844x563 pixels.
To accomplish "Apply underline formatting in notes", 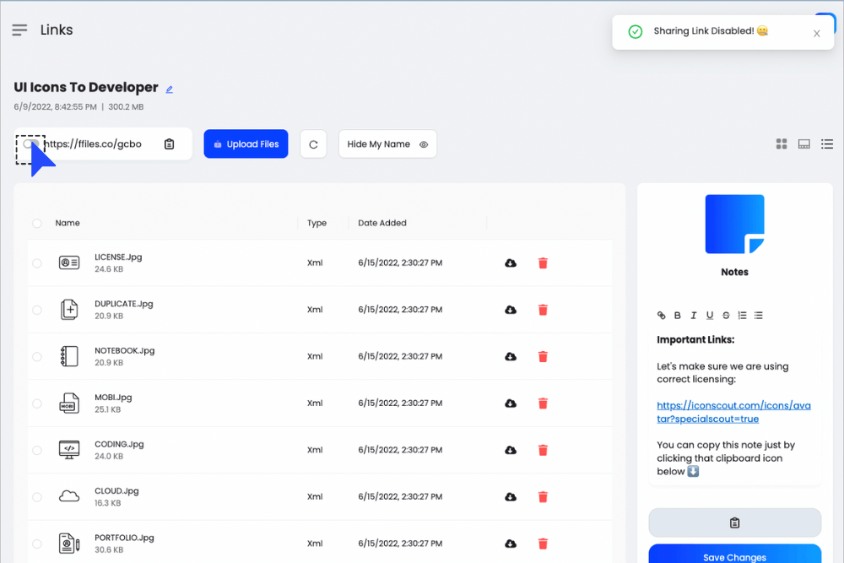I will [710, 316].
